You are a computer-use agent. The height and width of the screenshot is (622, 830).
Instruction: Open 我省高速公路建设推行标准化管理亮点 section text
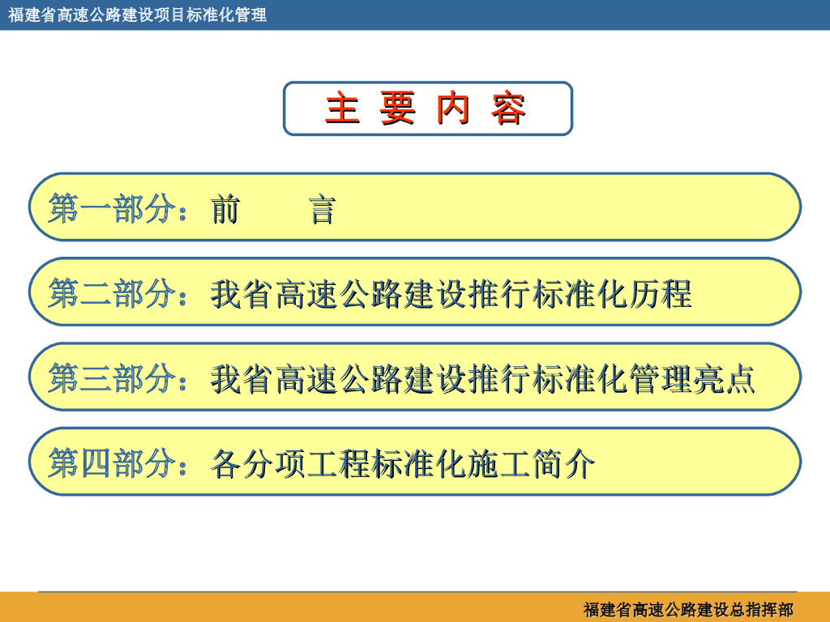[482, 378]
